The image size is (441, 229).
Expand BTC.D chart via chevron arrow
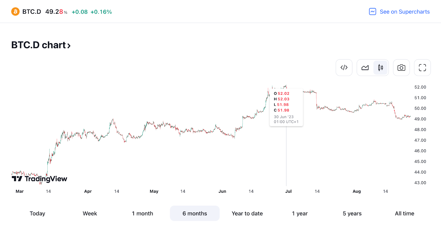pos(69,45)
